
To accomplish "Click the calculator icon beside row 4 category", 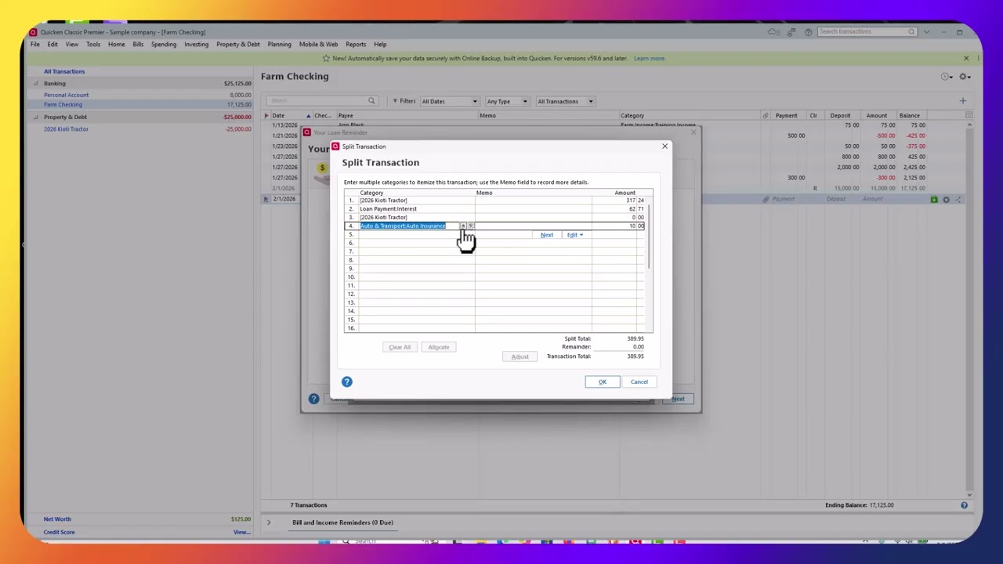I will click(x=471, y=226).
